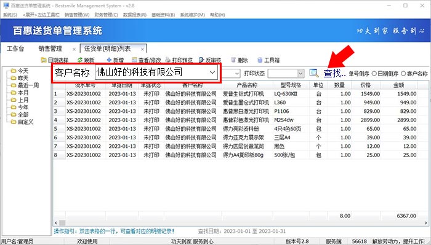Select the 本月 folder
Screen dimensions: 431x245
[x=20, y=93]
